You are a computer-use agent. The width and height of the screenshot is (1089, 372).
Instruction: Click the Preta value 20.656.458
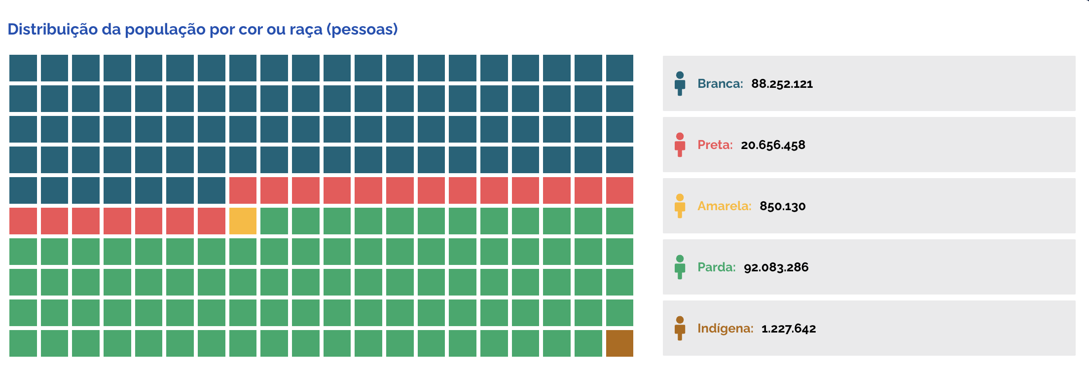coord(773,145)
